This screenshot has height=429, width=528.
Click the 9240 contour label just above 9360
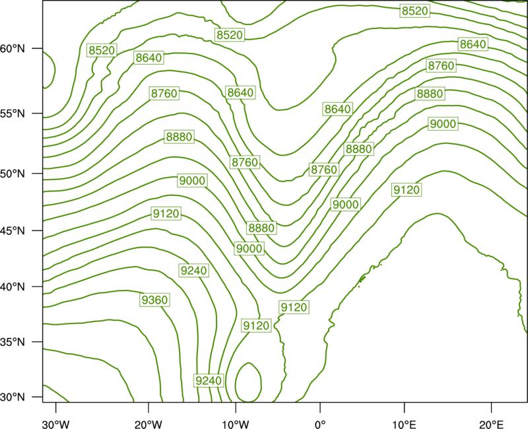193,271
